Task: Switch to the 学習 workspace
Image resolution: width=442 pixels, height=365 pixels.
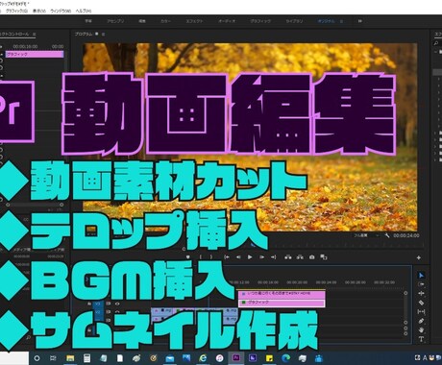Action: pos(88,21)
